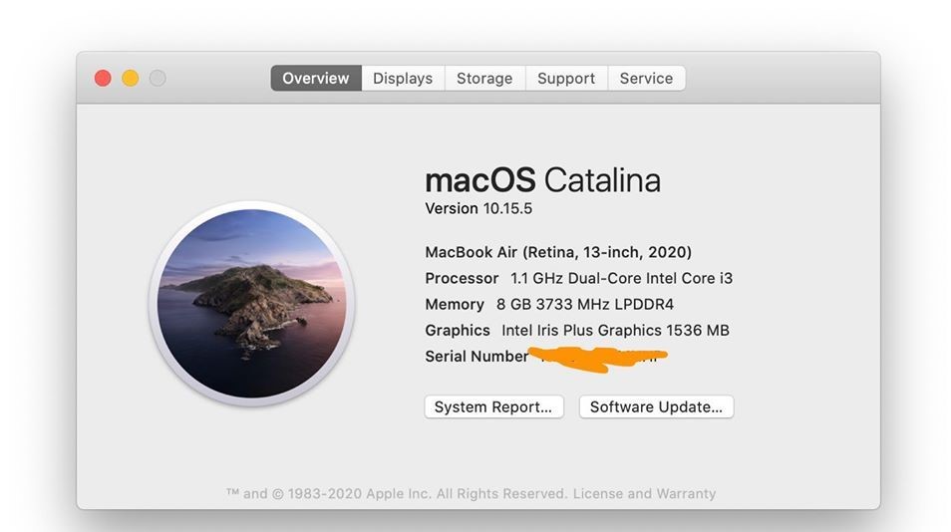The image size is (951, 532).
Task: Select the macOS Catalina title
Action: 543,180
